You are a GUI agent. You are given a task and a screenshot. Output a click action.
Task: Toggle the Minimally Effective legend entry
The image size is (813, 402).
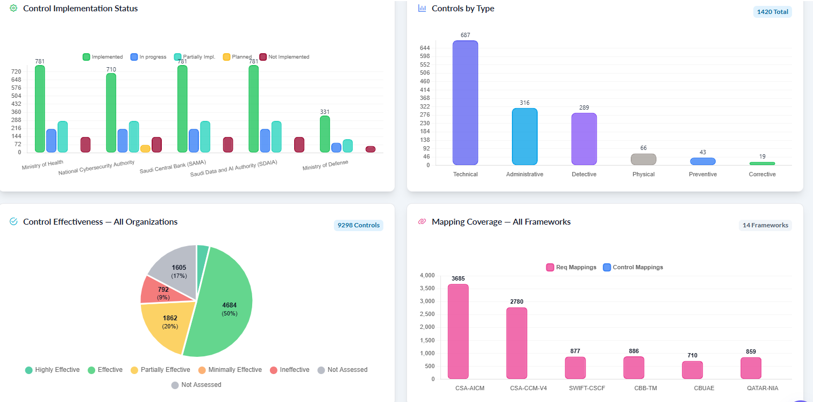click(230, 370)
